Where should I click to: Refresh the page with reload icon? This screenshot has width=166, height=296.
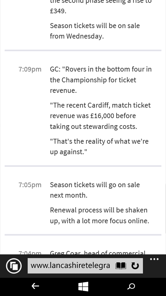pos(135,266)
